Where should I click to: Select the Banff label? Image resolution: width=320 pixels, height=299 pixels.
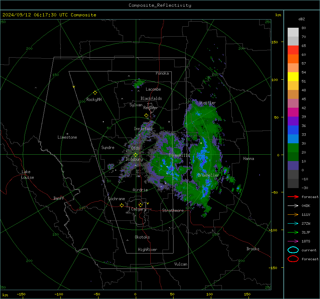point(59,198)
